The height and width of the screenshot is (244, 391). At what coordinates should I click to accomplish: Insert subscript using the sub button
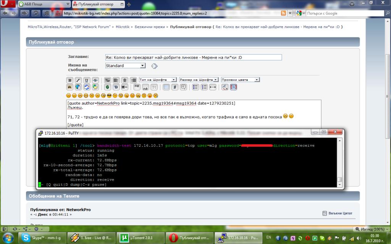click(x=145, y=87)
